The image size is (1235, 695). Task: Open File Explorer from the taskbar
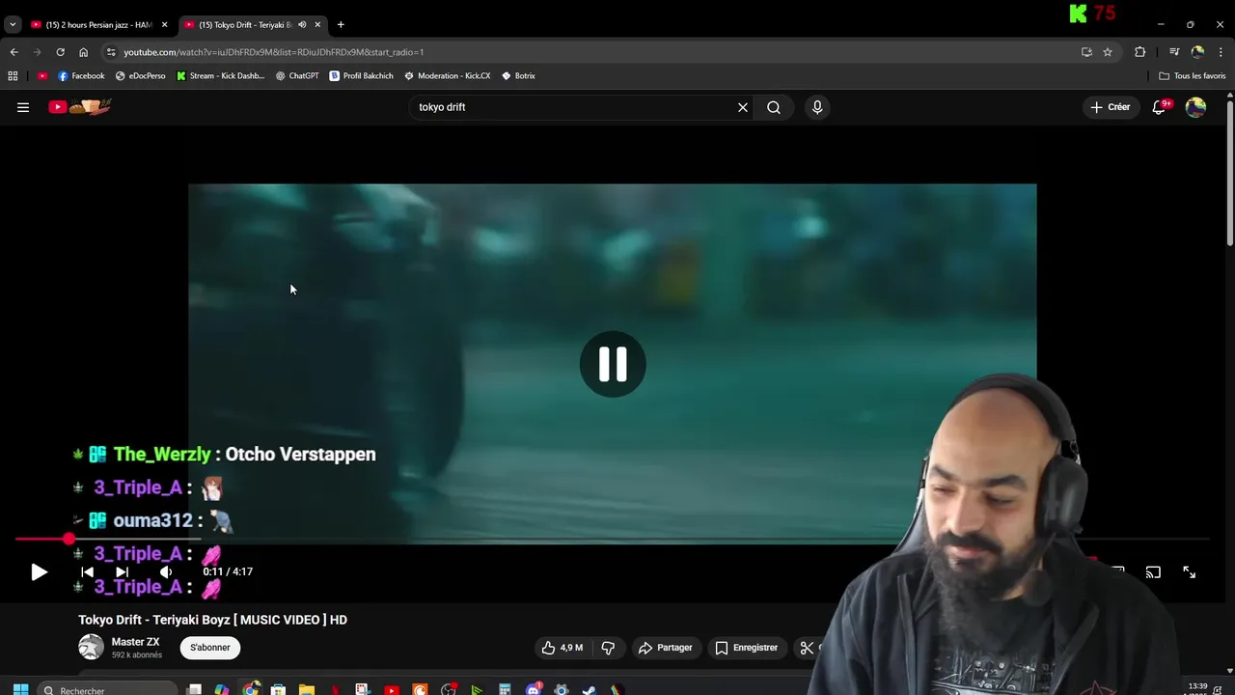click(307, 689)
